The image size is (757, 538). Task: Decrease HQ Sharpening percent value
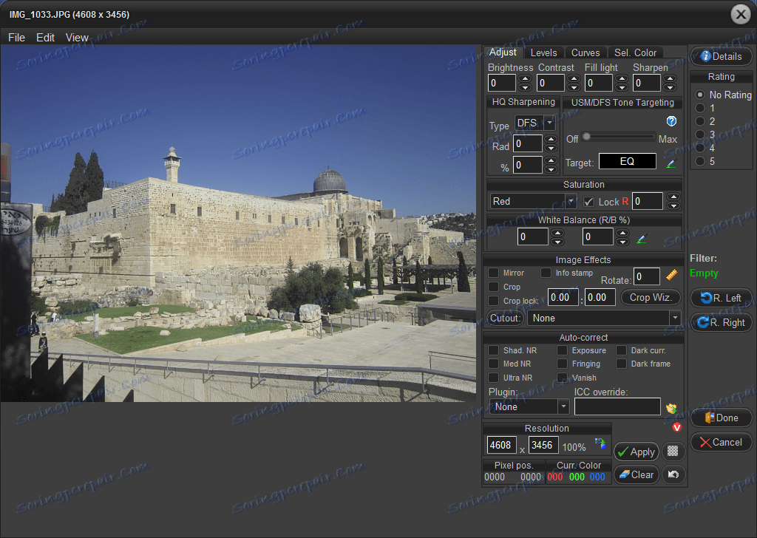tap(551, 169)
